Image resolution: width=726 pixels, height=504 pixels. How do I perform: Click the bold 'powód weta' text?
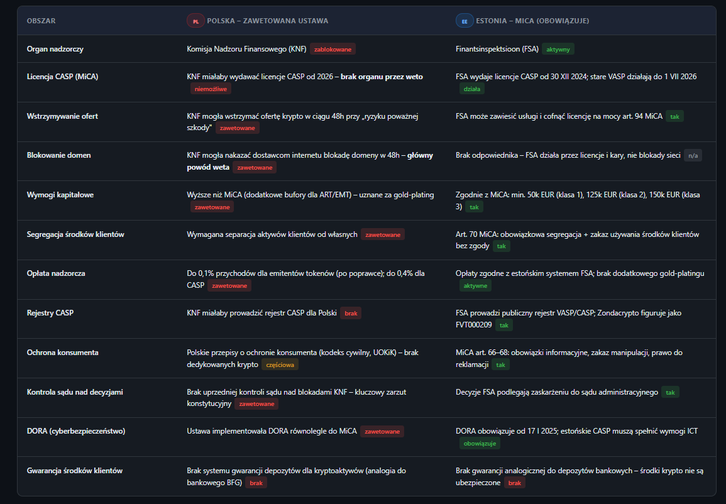208,168
